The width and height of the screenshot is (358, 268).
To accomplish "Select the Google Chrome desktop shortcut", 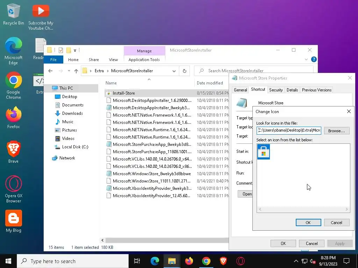I will [14, 86].
